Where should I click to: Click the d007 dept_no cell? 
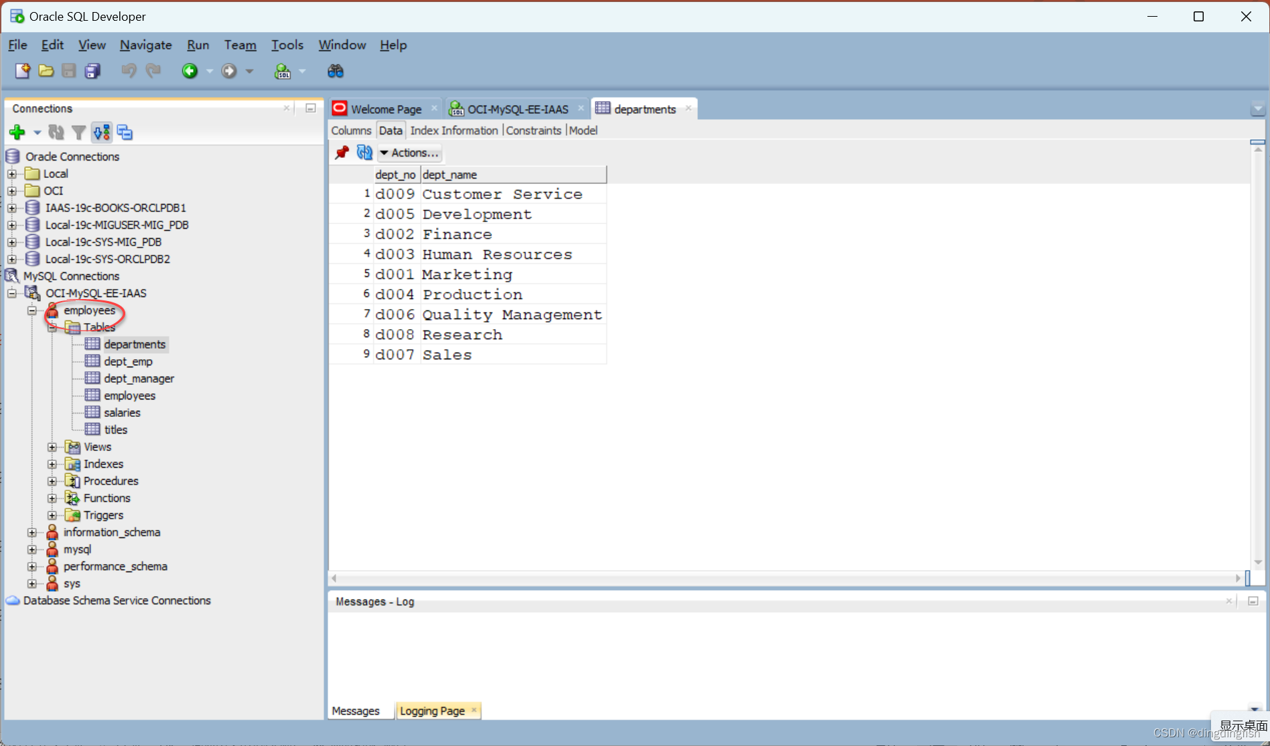point(397,355)
